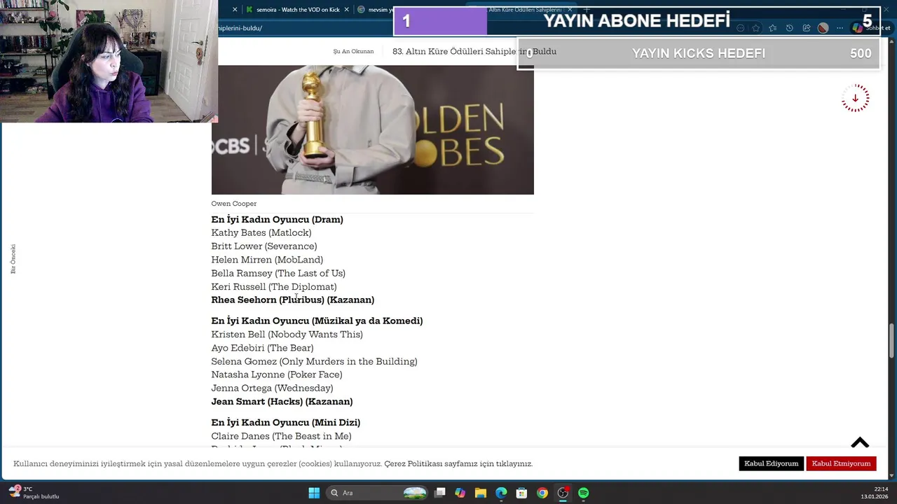Open the Windows Start menu
The height and width of the screenshot is (504, 897).
point(314,493)
